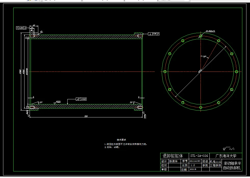Select cylindricity tolerance frame '0.035'
Image resolution: width=250 pixels, height=178 pixels.
point(81,99)
